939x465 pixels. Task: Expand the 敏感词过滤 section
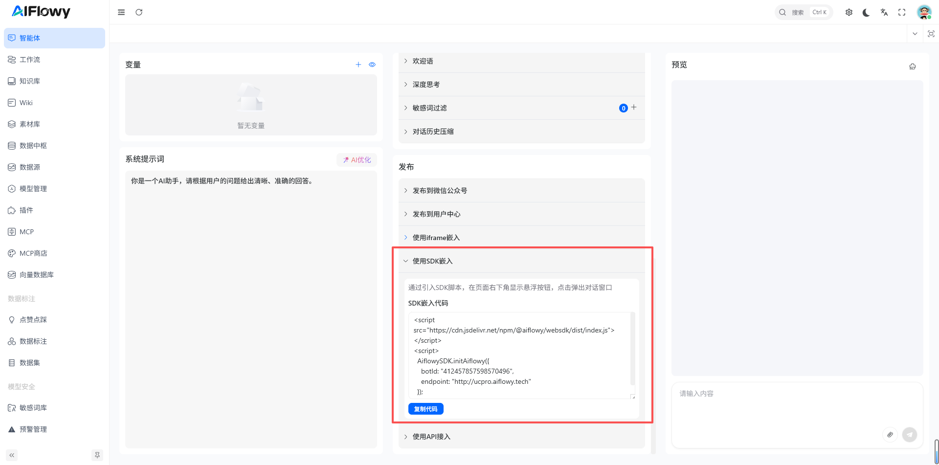[521, 108]
